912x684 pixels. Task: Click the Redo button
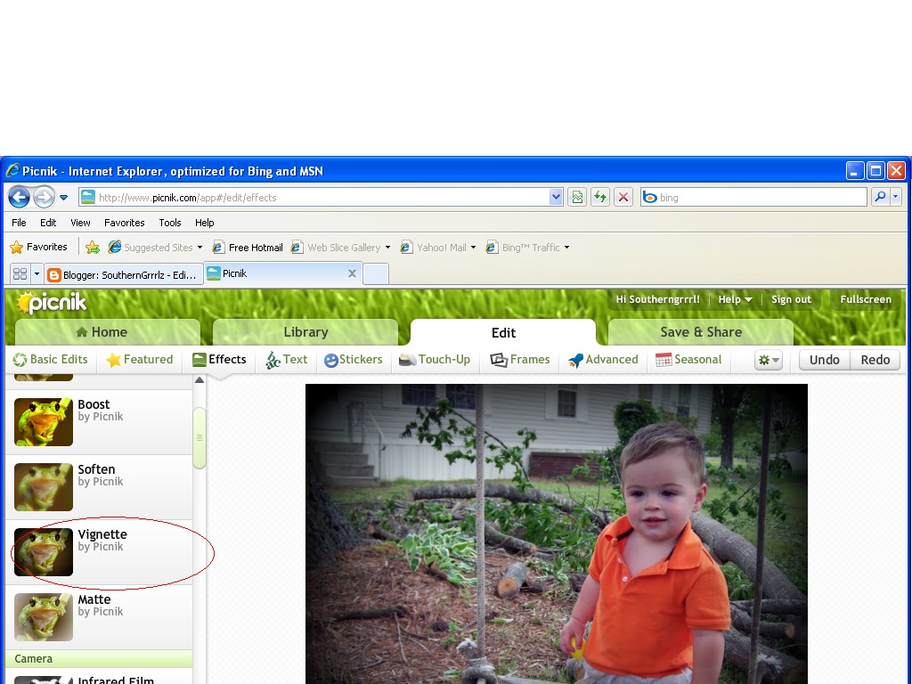(x=875, y=360)
